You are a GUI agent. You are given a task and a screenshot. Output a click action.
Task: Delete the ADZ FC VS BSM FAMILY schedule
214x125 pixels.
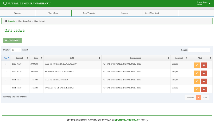204,81
